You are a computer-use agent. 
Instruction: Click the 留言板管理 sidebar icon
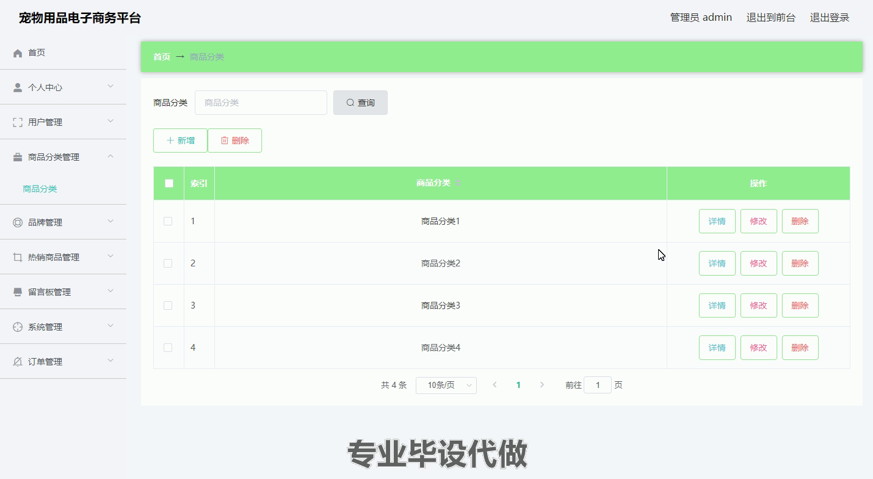click(18, 292)
